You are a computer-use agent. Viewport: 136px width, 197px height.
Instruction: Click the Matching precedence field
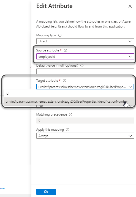(x=85, y=121)
